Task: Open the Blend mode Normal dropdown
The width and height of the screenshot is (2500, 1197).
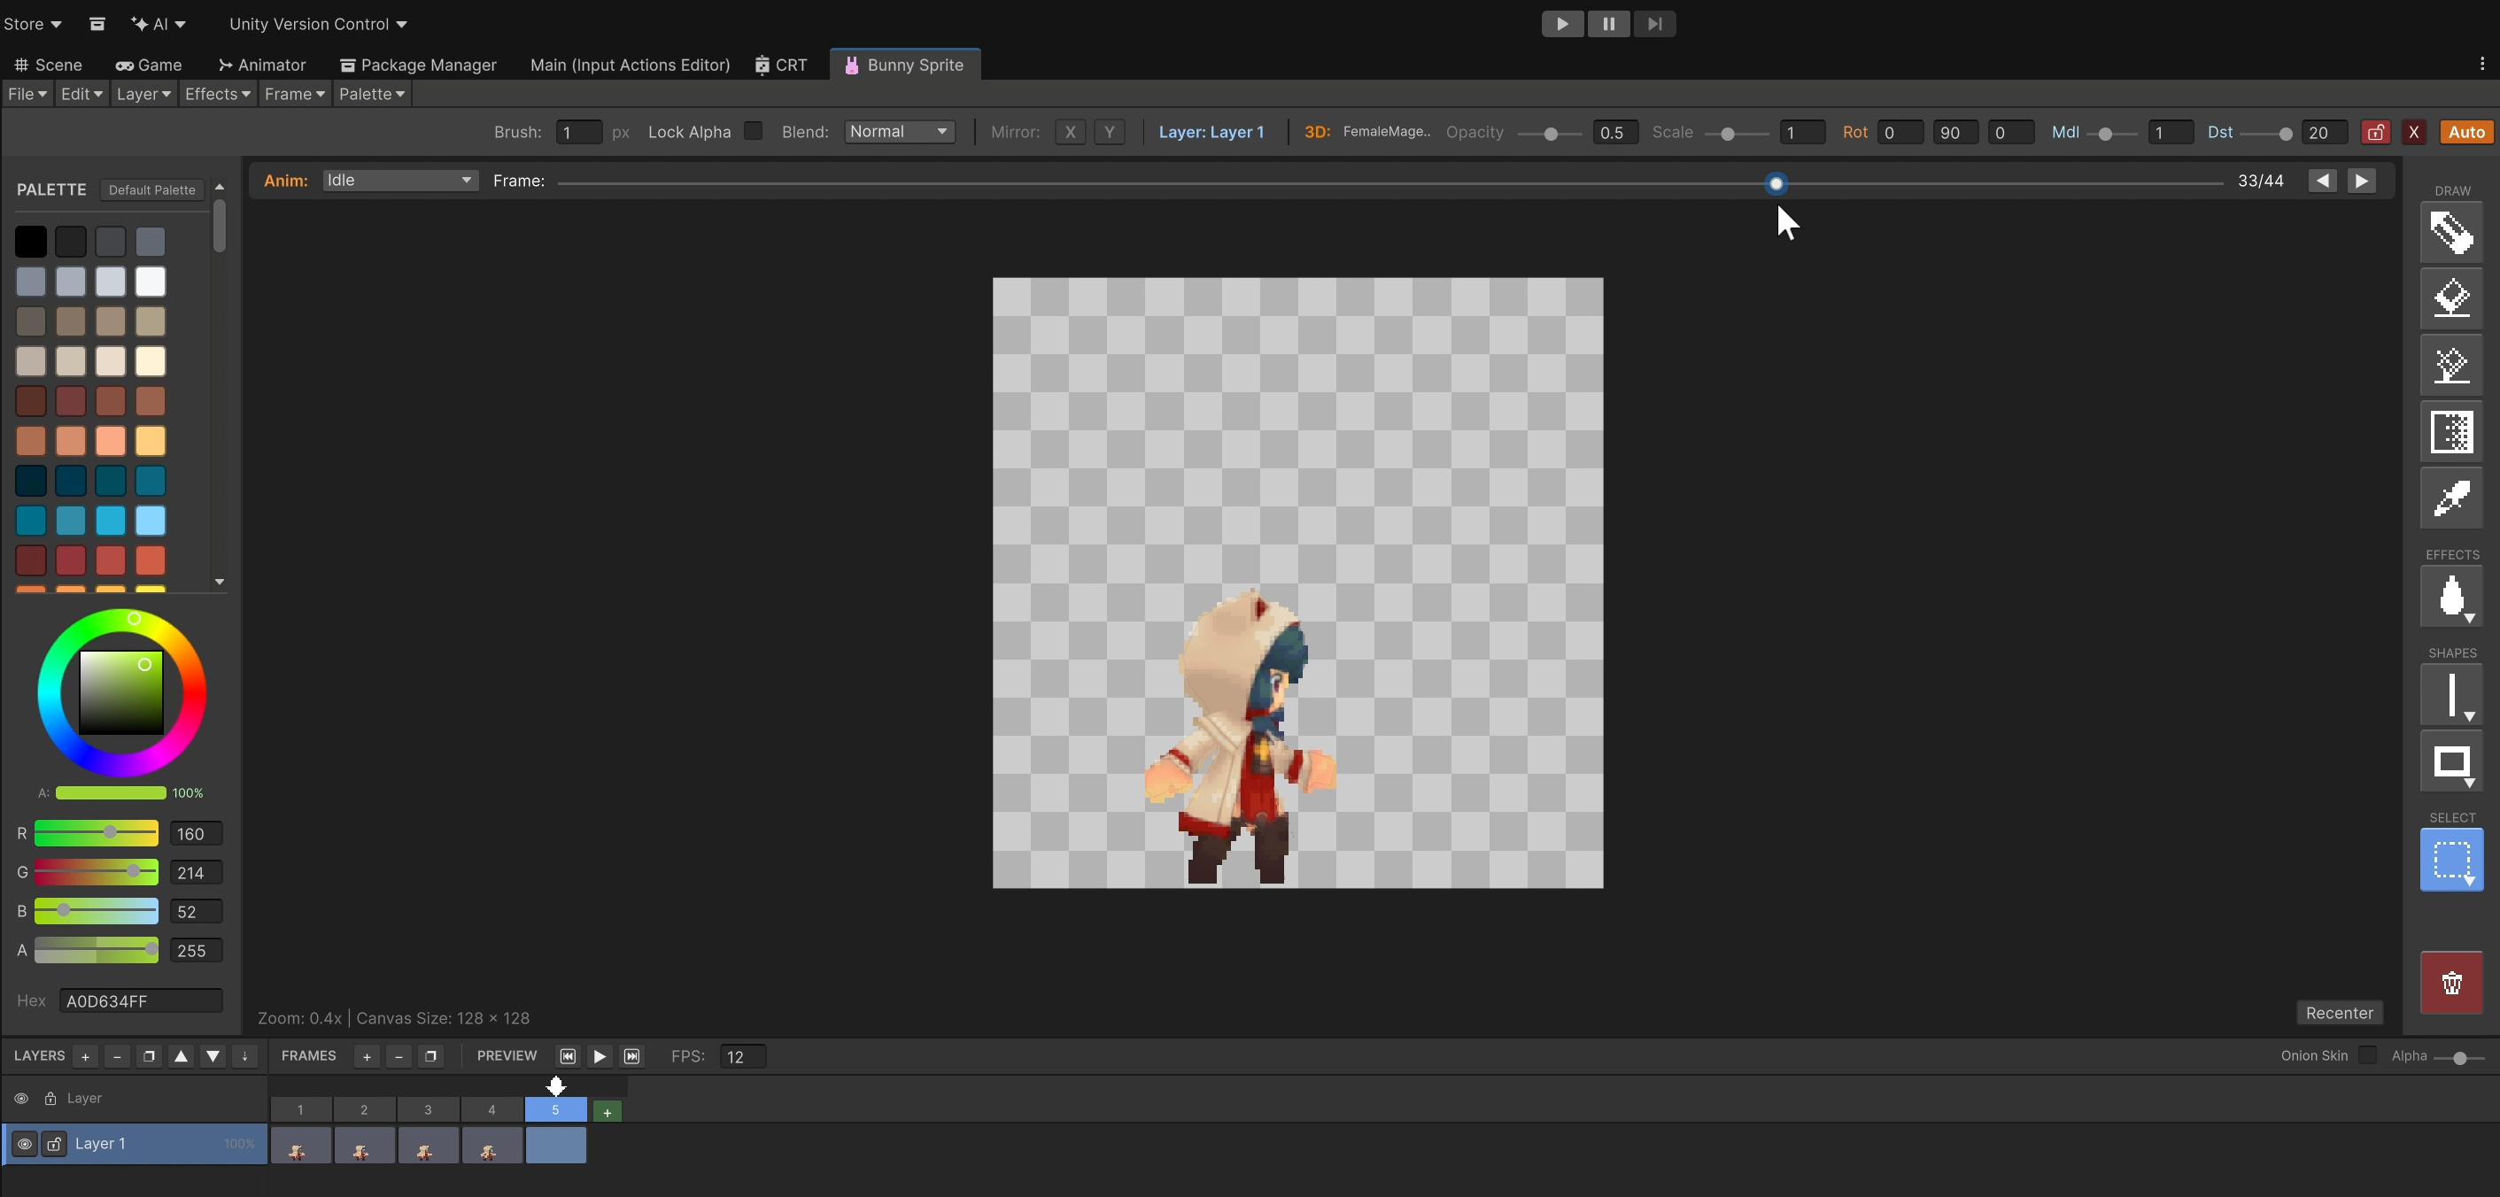Action: point(899,132)
